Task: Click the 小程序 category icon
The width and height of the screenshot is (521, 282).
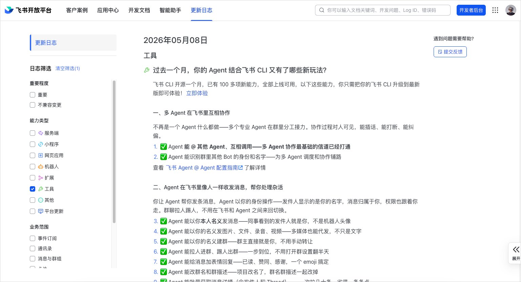Action: pos(41,144)
